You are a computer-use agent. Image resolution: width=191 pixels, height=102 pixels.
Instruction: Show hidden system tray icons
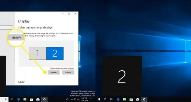(72, 99)
